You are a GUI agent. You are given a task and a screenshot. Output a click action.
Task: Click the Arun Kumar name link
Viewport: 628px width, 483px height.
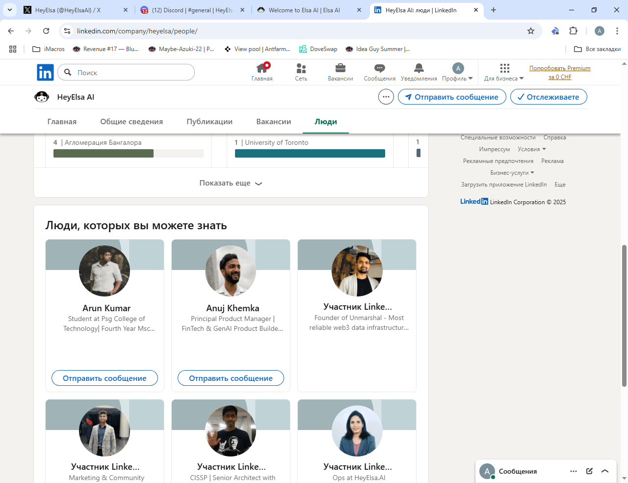(106, 308)
